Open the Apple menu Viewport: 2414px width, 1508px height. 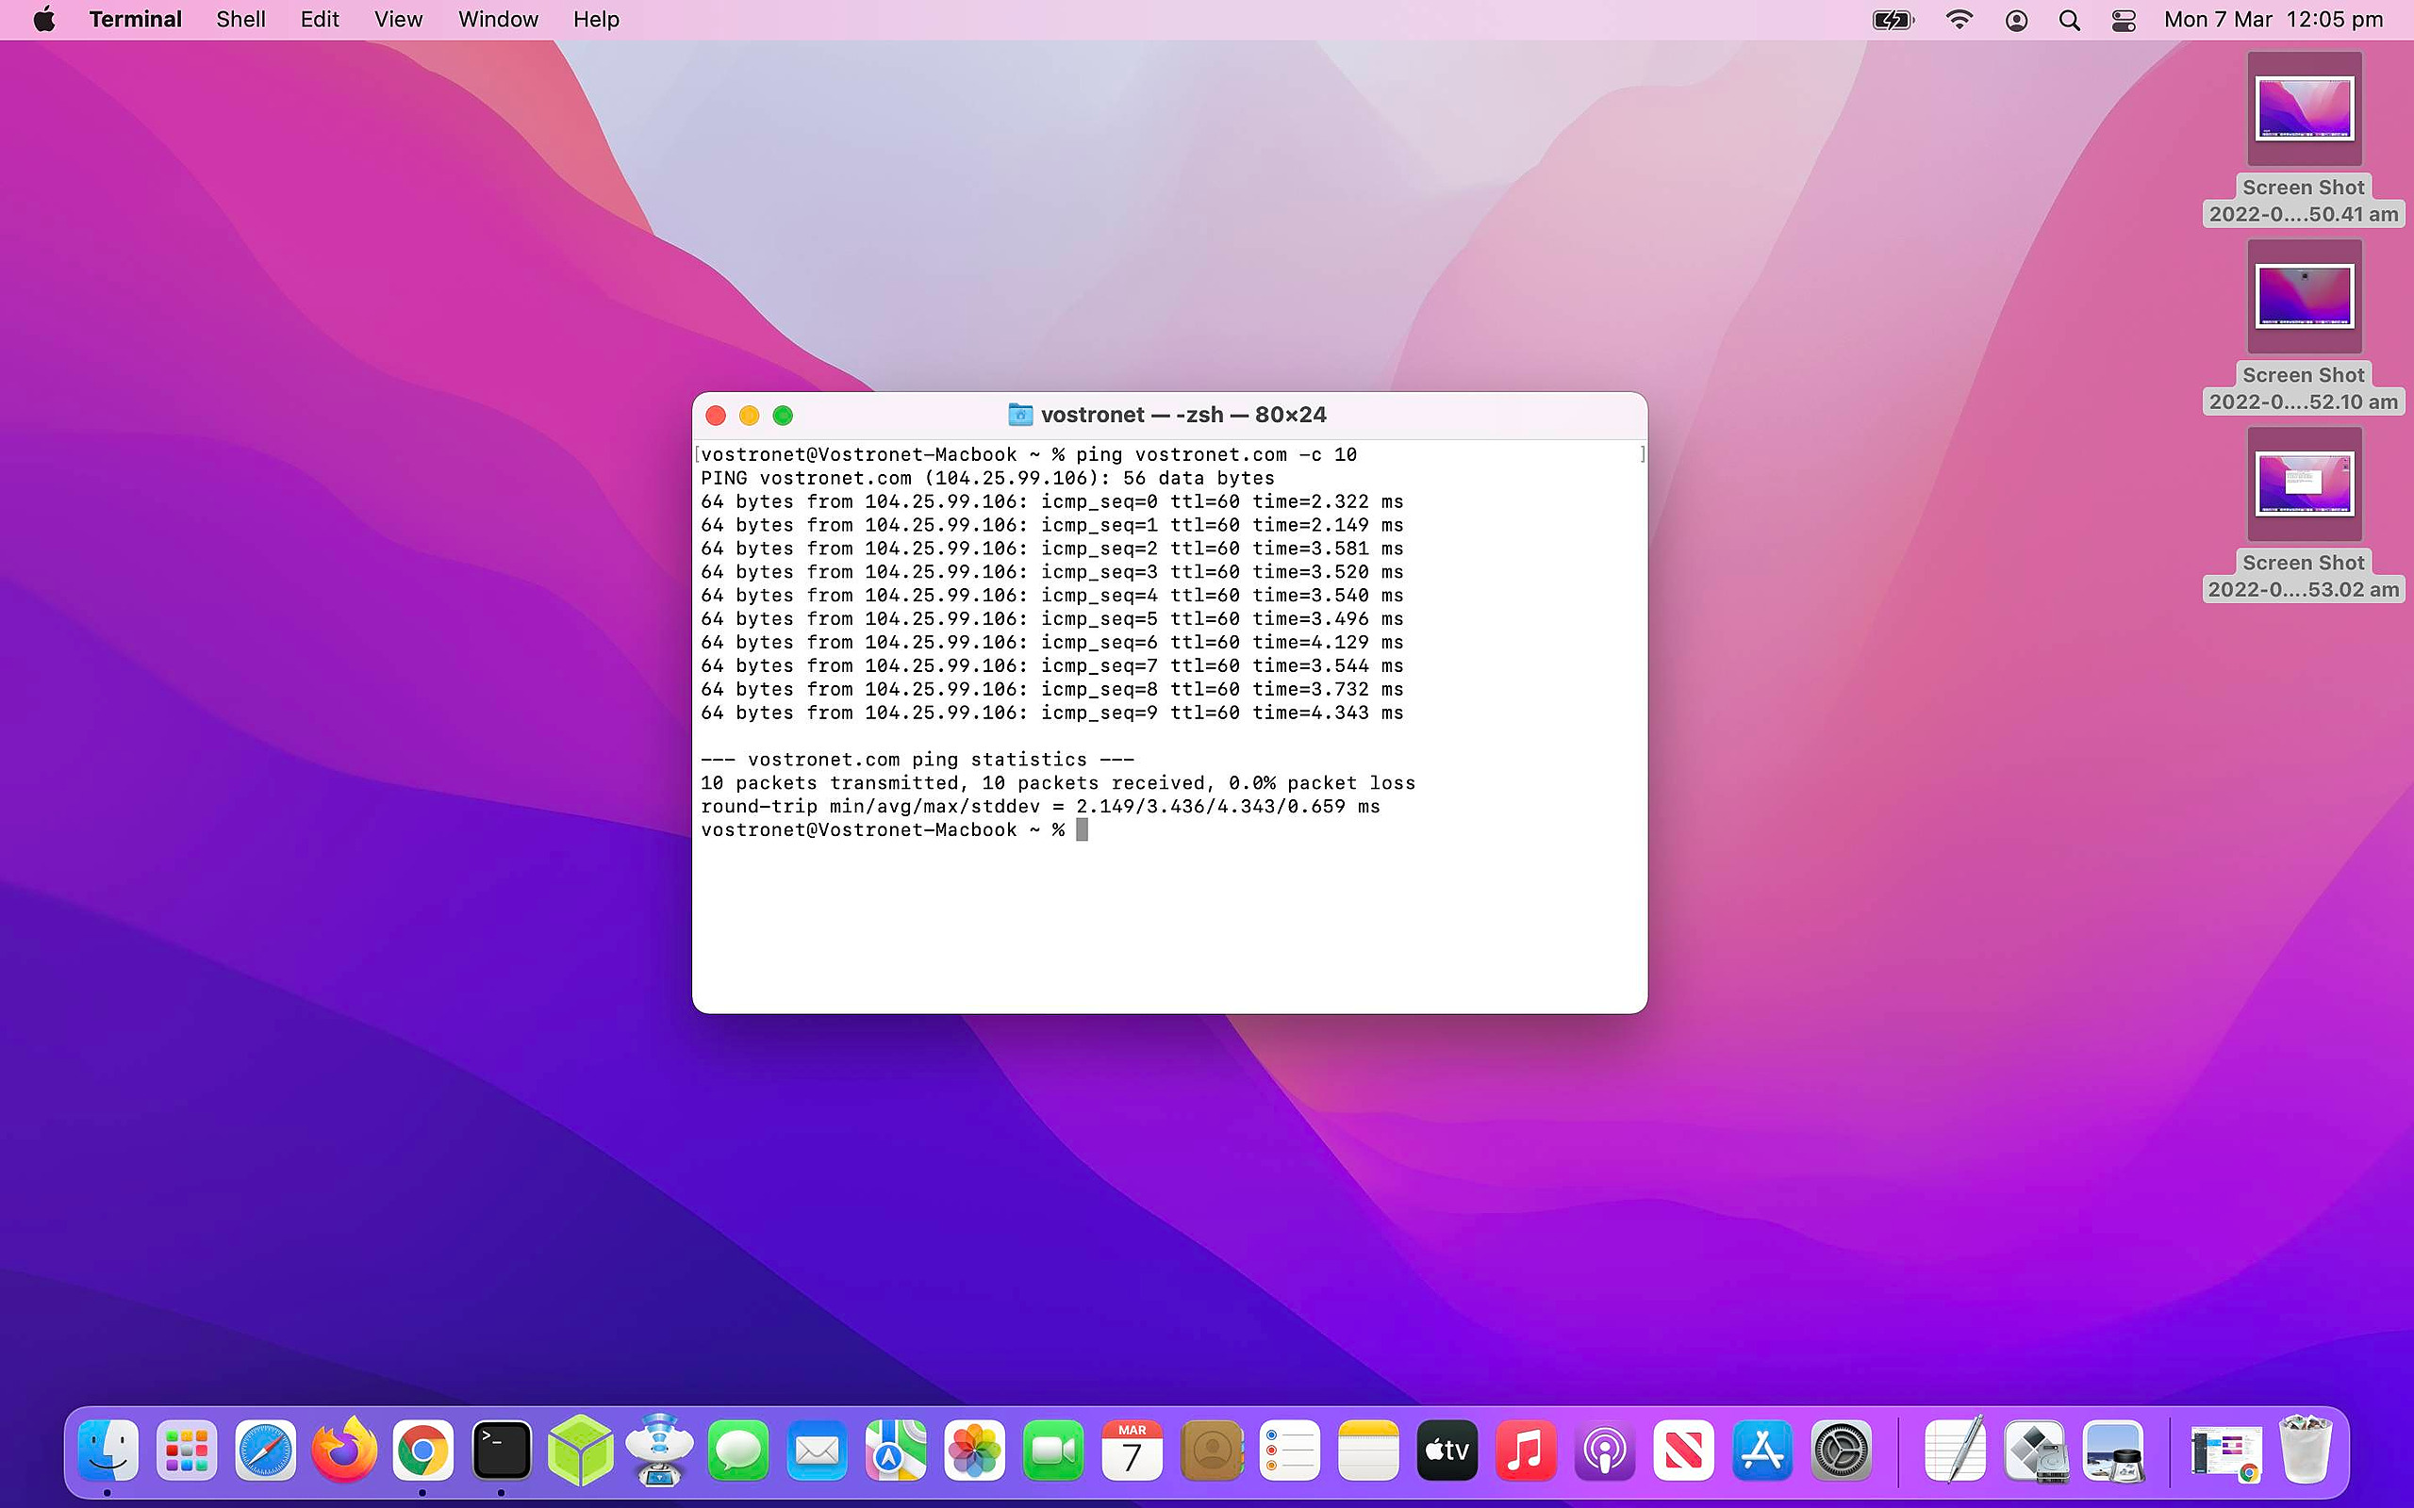click(44, 20)
